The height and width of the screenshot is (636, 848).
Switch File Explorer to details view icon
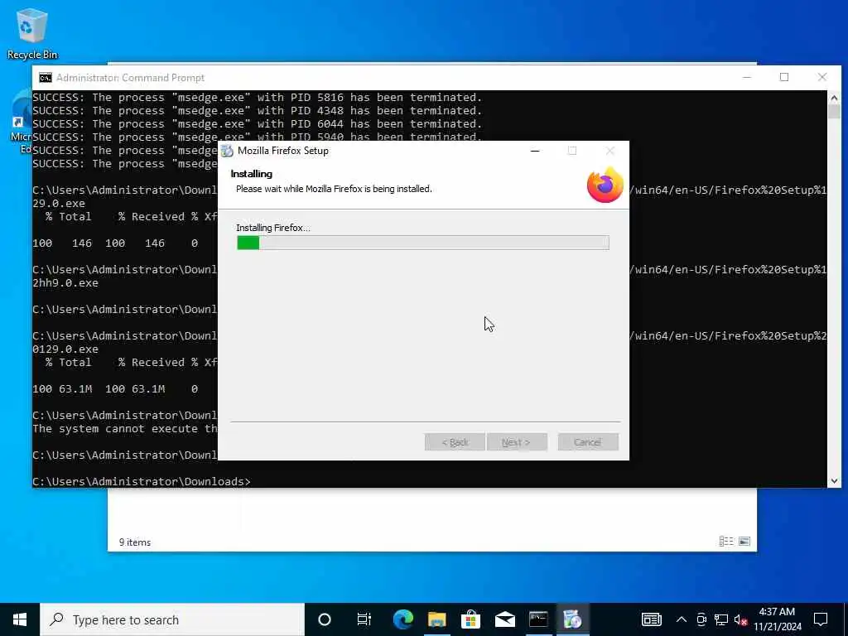725,542
